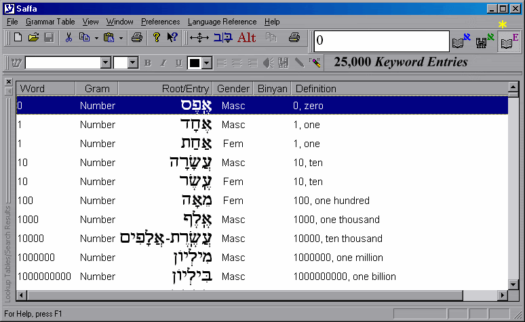Select the '10000, ten thousand' row
Screen dimensions: 525x322
tap(262, 239)
